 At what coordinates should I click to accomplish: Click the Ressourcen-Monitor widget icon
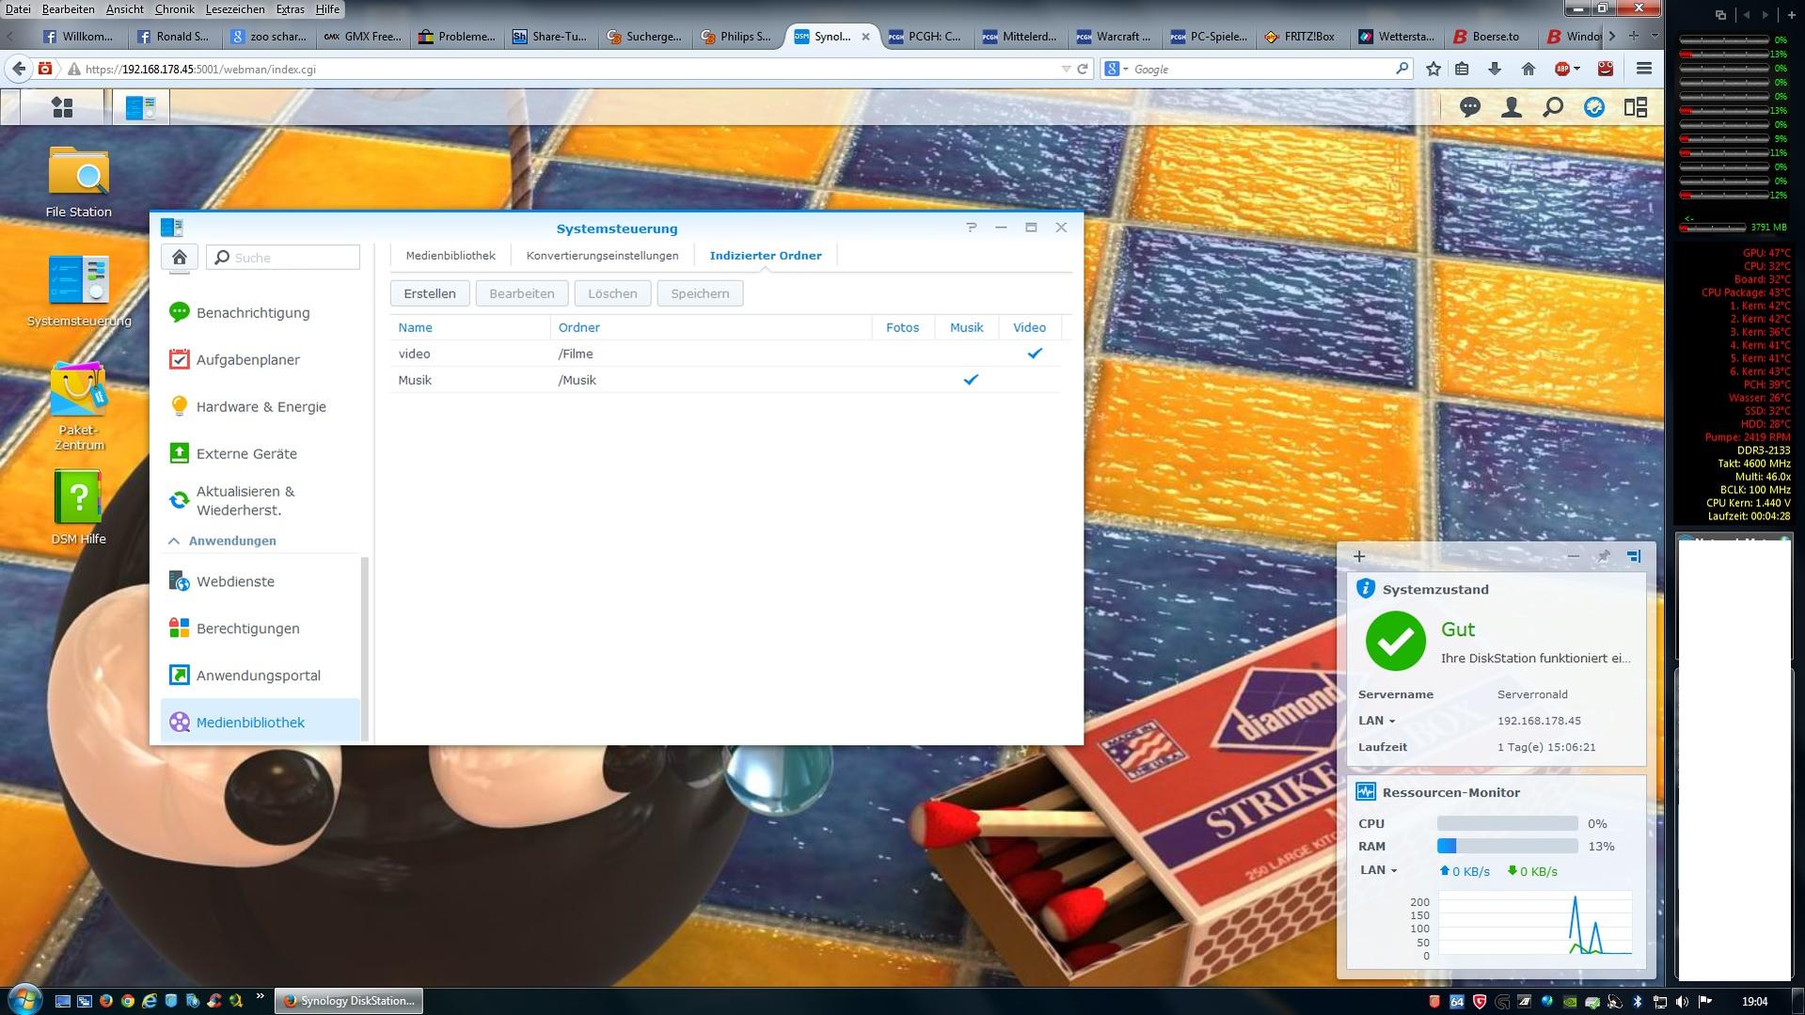(1366, 792)
